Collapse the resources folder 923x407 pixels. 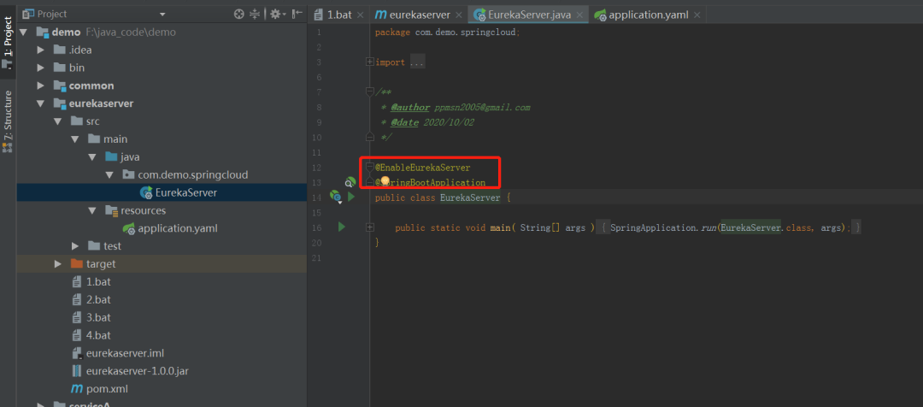(x=91, y=210)
